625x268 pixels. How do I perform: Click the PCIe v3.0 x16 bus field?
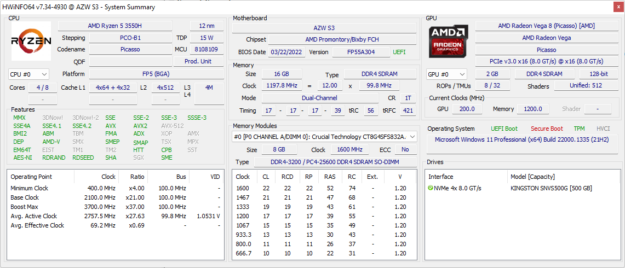(547, 61)
